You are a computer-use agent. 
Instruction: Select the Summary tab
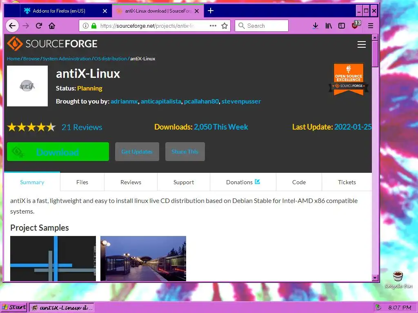click(32, 182)
